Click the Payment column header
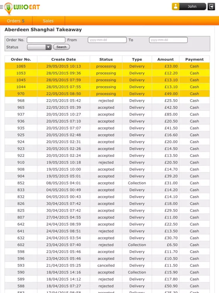The image size is (219, 293). (194, 59)
